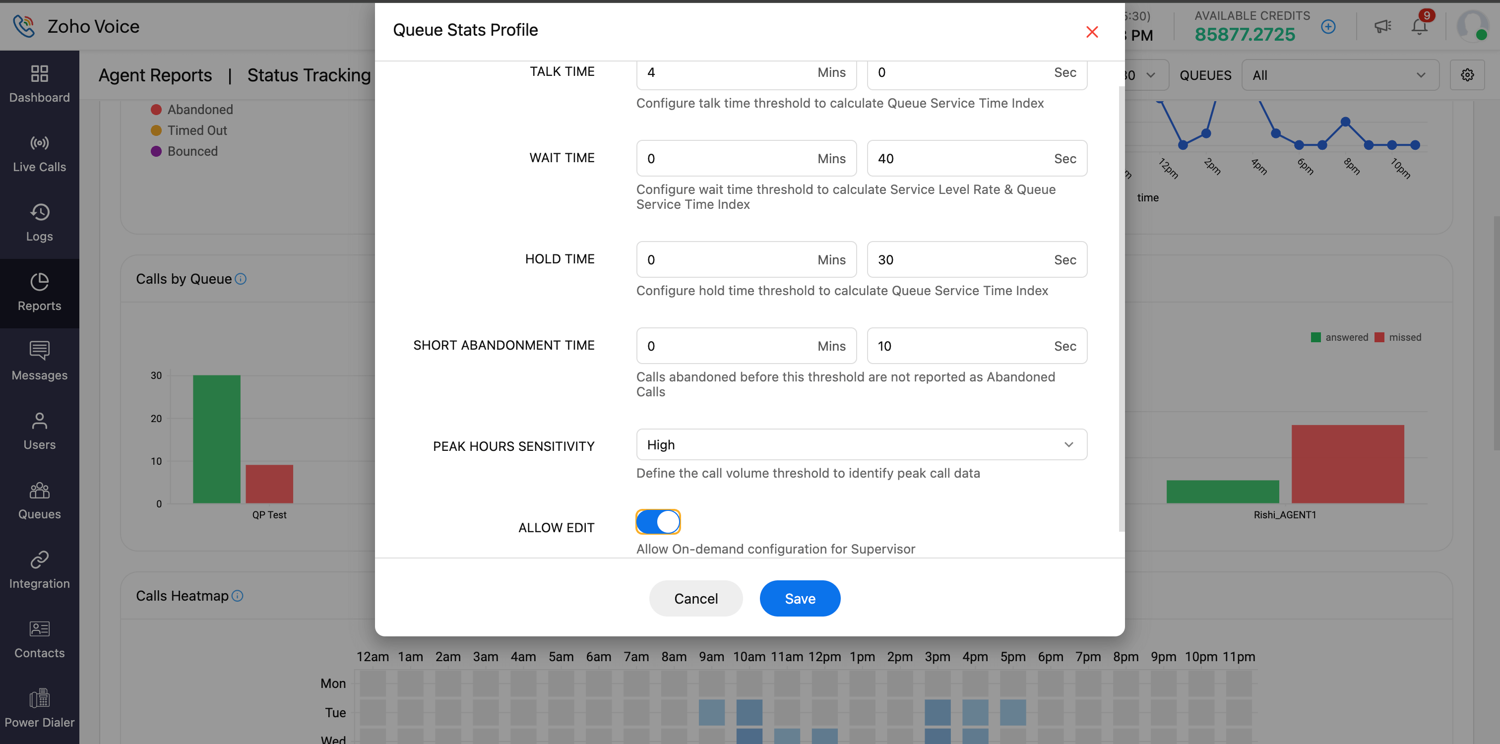
Task: Click the Cancel button
Action: click(695, 599)
